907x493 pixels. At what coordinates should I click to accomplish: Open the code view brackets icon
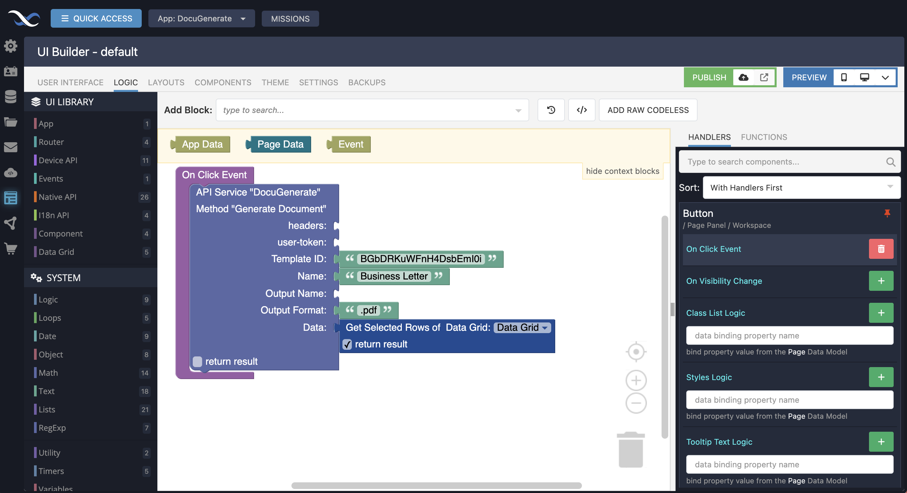click(x=581, y=110)
